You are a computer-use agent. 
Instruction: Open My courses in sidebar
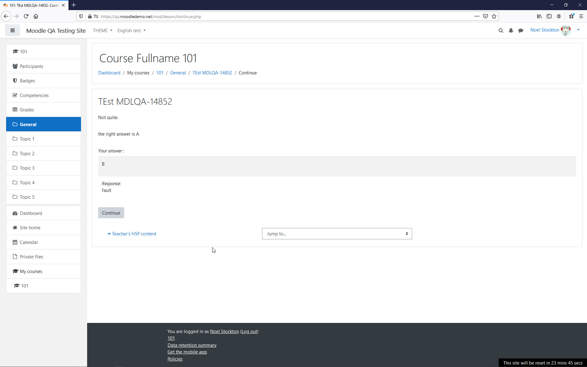[x=43, y=271]
